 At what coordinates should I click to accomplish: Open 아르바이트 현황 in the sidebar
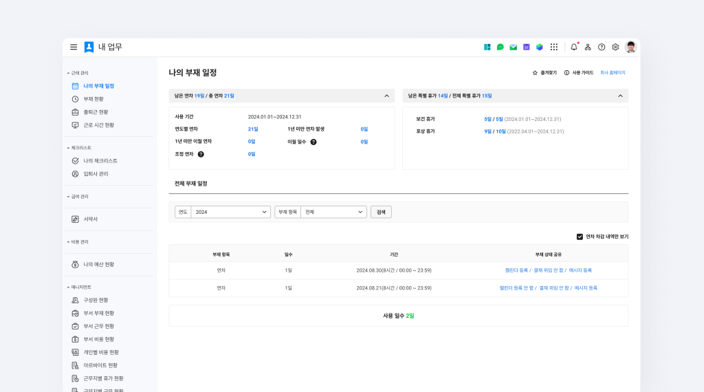coord(100,365)
